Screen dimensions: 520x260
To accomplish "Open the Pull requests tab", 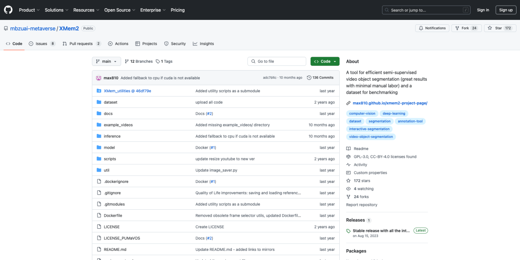I will [x=81, y=44].
